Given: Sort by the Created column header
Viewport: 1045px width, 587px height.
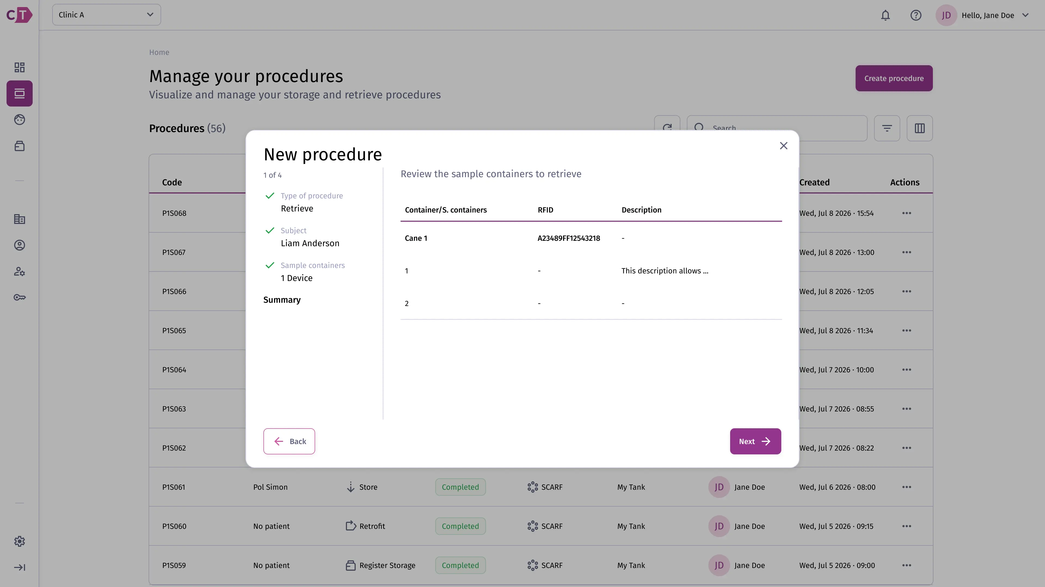Looking at the screenshot, I should click(814, 182).
